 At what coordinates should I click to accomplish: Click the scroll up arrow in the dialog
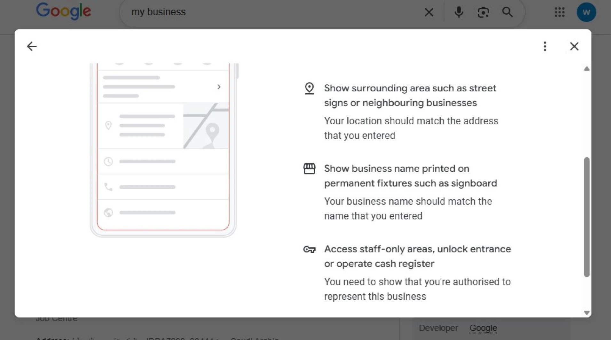[586, 69]
